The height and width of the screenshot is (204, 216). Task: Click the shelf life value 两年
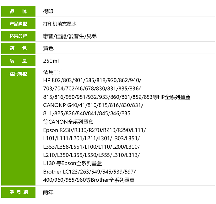(x=48, y=192)
